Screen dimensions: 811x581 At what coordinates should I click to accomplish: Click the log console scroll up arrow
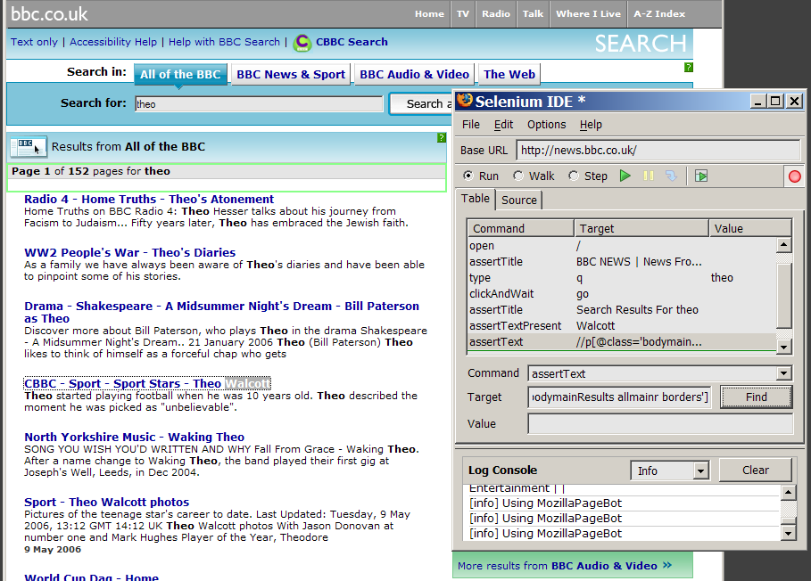788,492
